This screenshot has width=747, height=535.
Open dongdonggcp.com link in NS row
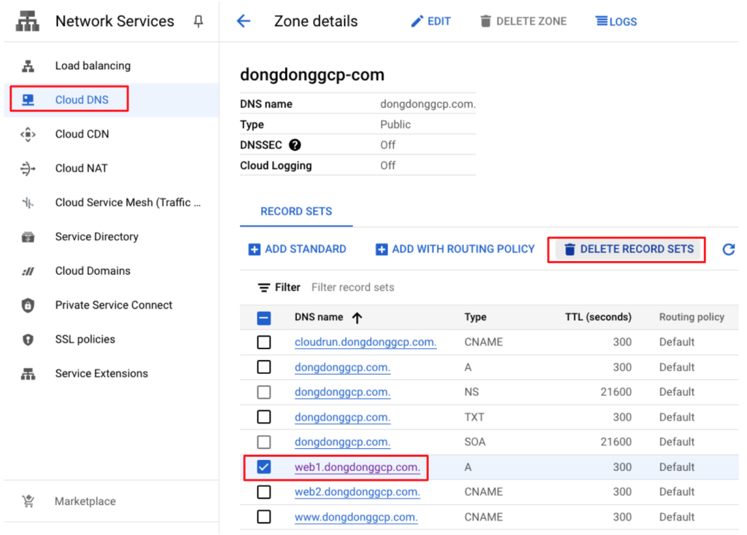coord(342,392)
